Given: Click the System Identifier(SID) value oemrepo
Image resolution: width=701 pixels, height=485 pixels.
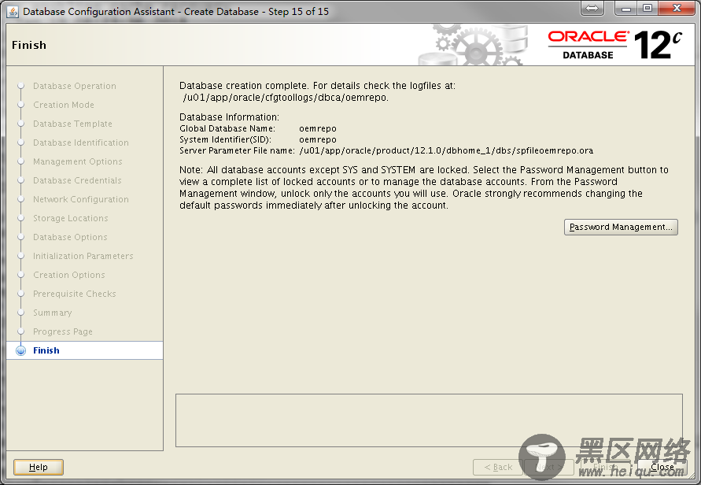Looking at the screenshot, I should (x=317, y=139).
